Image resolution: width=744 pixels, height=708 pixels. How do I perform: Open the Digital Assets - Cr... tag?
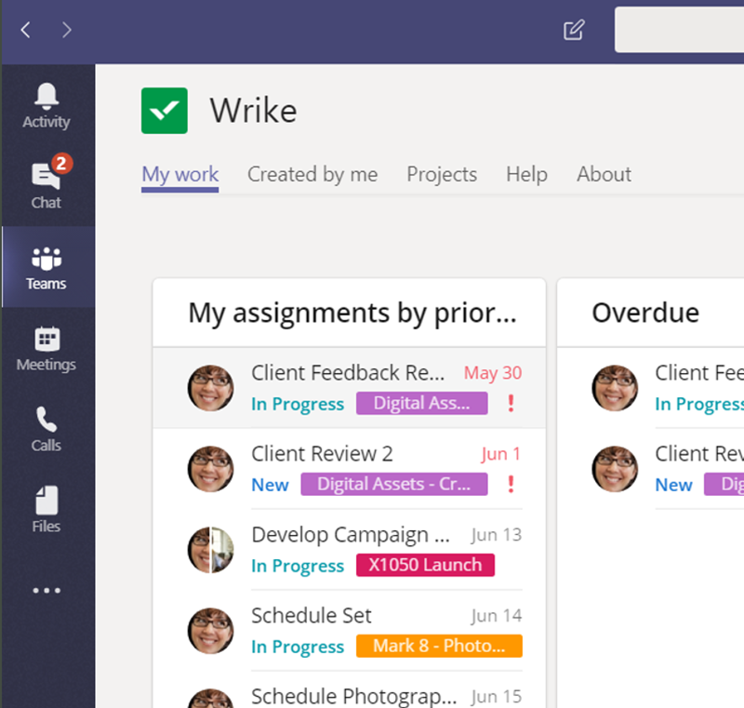[x=393, y=484]
